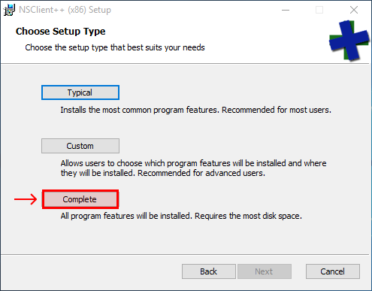This screenshot has height=291, width=372.
Task: Click the installer icon in title bar
Action: point(9,10)
